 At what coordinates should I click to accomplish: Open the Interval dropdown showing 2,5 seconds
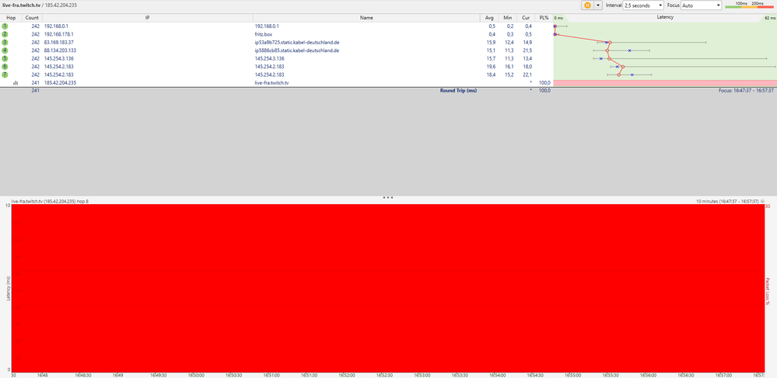click(x=642, y=5)
